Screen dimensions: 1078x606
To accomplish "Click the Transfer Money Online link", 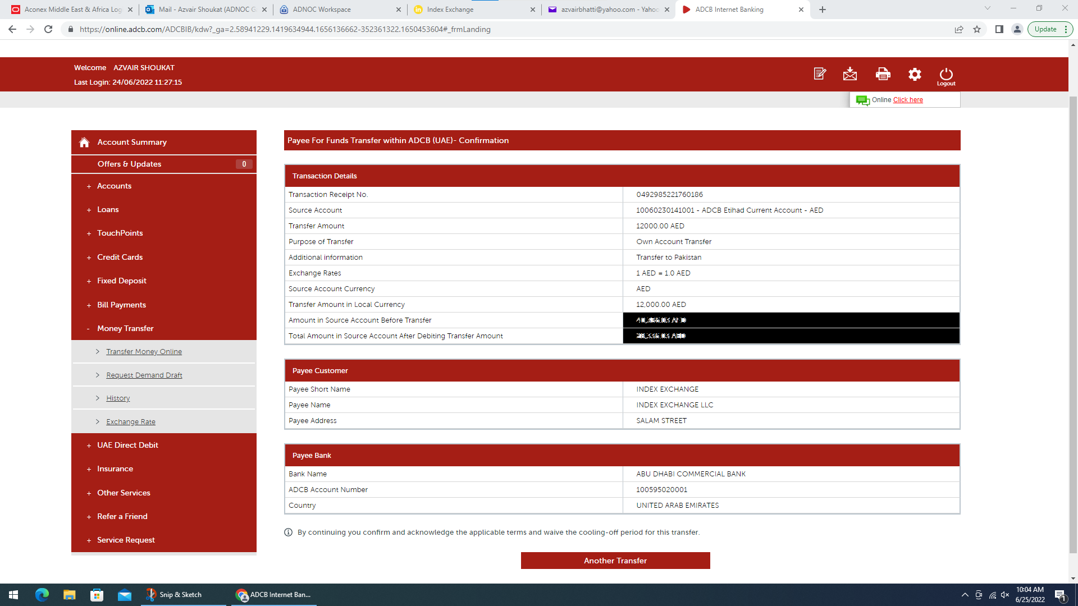I will tap(144, 352).
